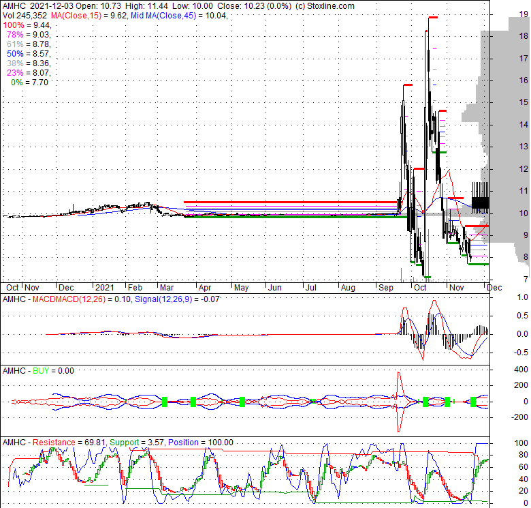This screenshot has width=531, height=508.
Task: Click the green buy signal marker near May
Action: [242, 402]
